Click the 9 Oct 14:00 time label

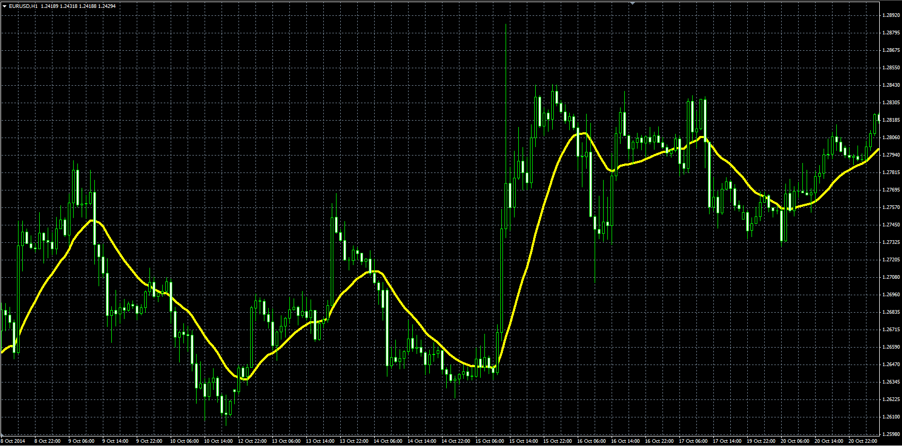116,441
